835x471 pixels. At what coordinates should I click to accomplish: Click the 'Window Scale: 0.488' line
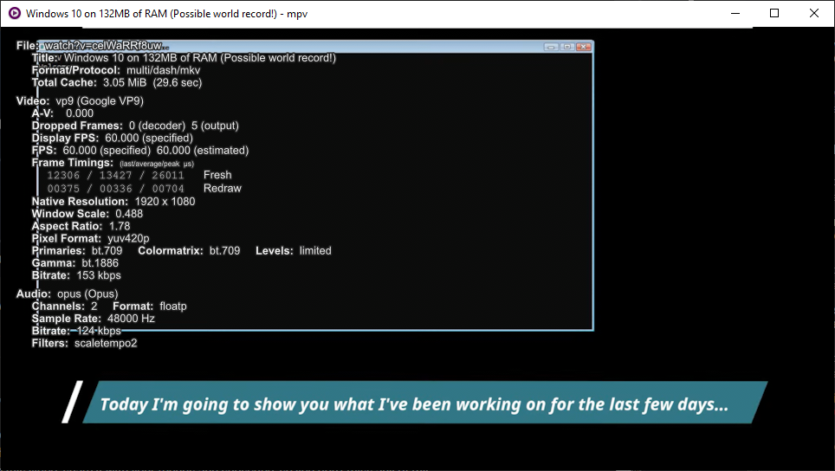coord(87,214)
